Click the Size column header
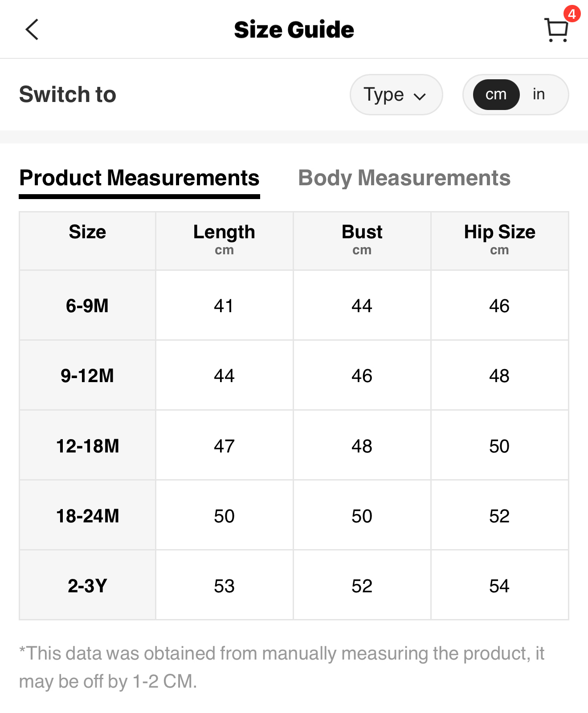 coord(87,232)
